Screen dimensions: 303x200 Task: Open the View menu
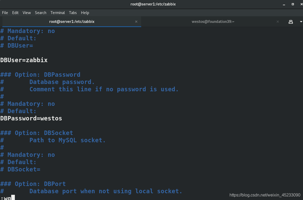(27, 13)
